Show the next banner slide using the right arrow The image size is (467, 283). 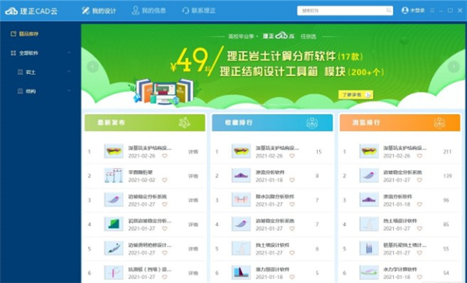click(454, 66)
